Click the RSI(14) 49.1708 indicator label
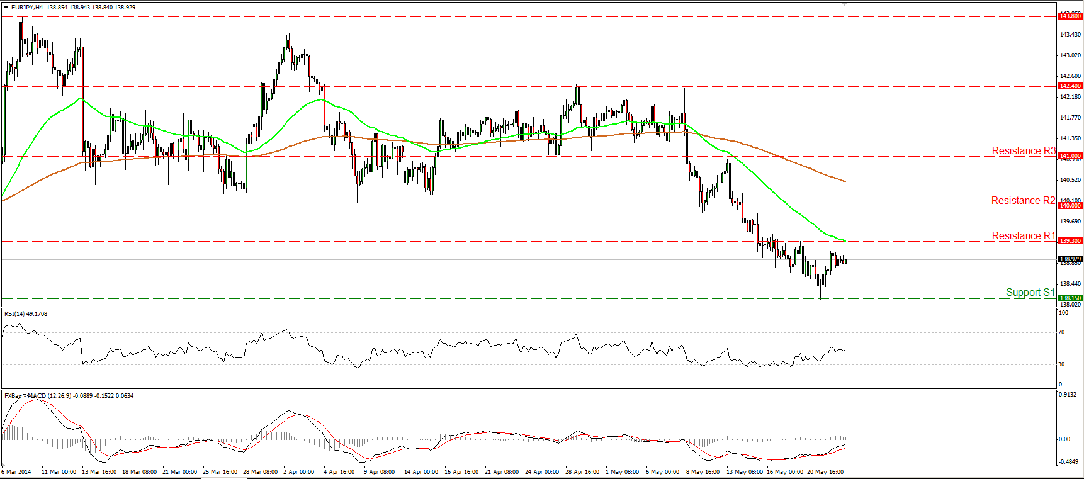Screen dimensions: 1084x479 pos(26,313)
